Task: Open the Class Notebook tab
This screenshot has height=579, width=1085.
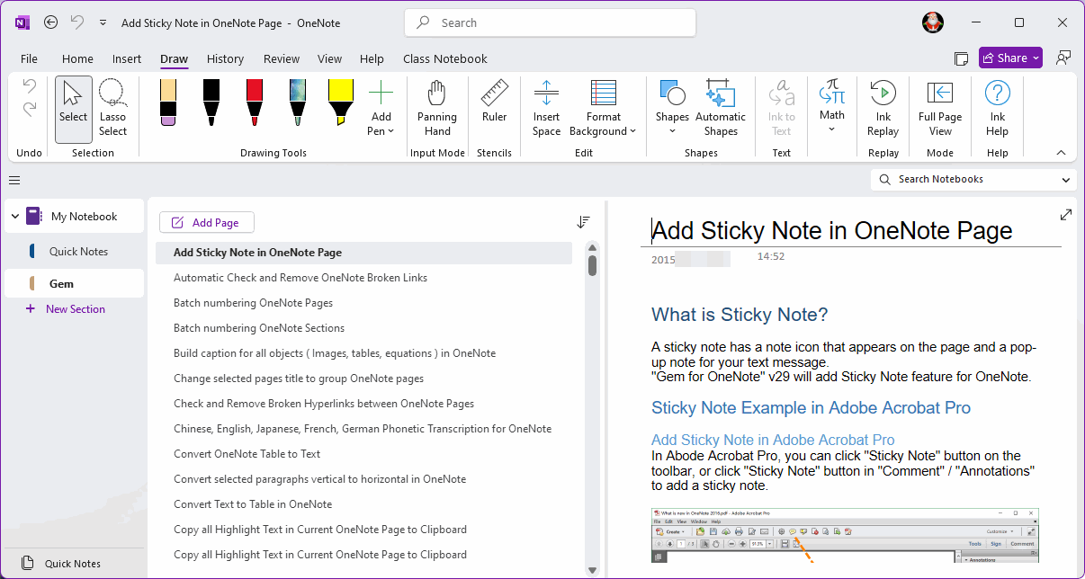Action: pos(445,58)
